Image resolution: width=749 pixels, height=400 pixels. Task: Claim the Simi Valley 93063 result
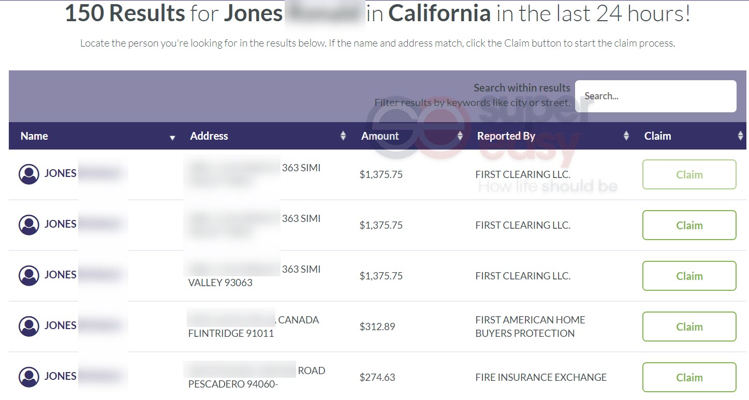click(x=689, y=276)
